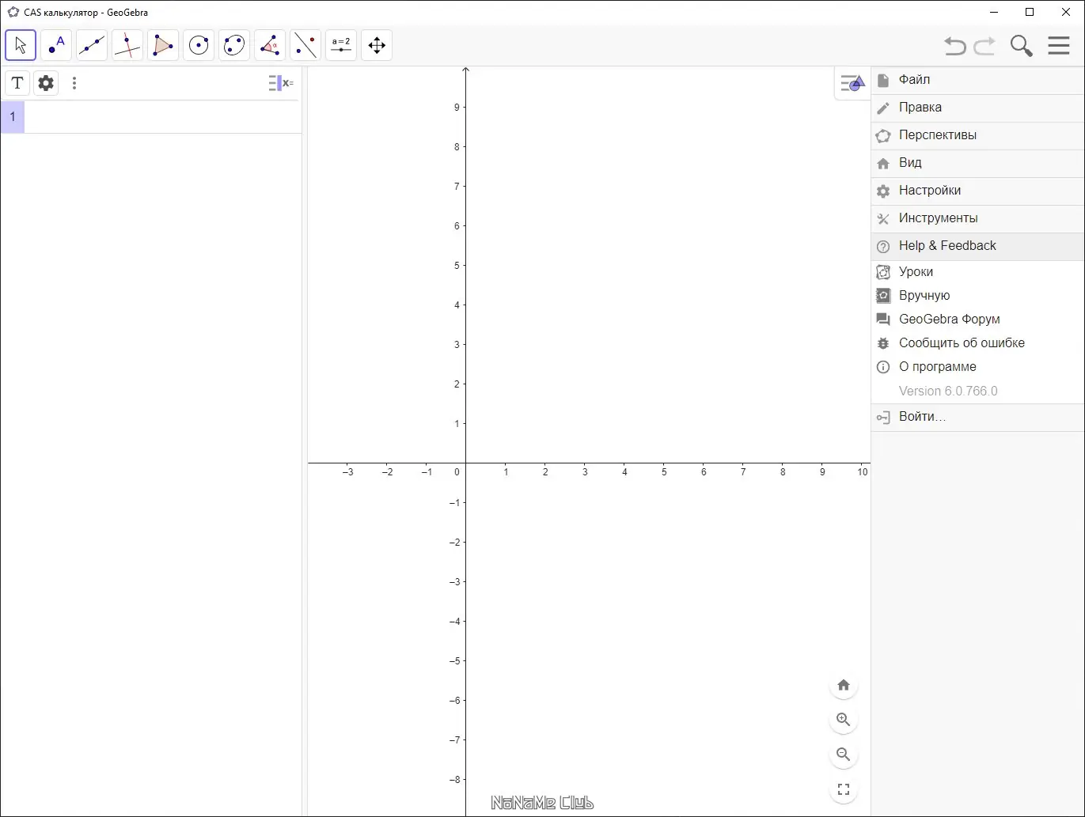Select the Move Graphics View tool

(x=377, y=45)
